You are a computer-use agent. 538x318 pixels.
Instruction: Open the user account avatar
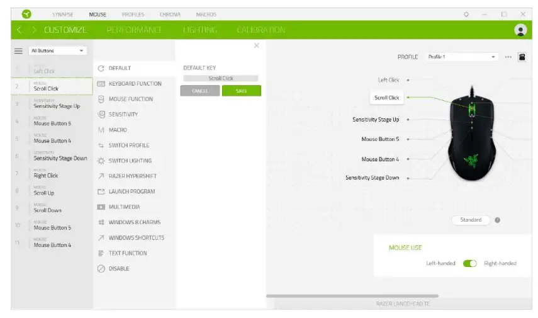click(x=520, y=30)
